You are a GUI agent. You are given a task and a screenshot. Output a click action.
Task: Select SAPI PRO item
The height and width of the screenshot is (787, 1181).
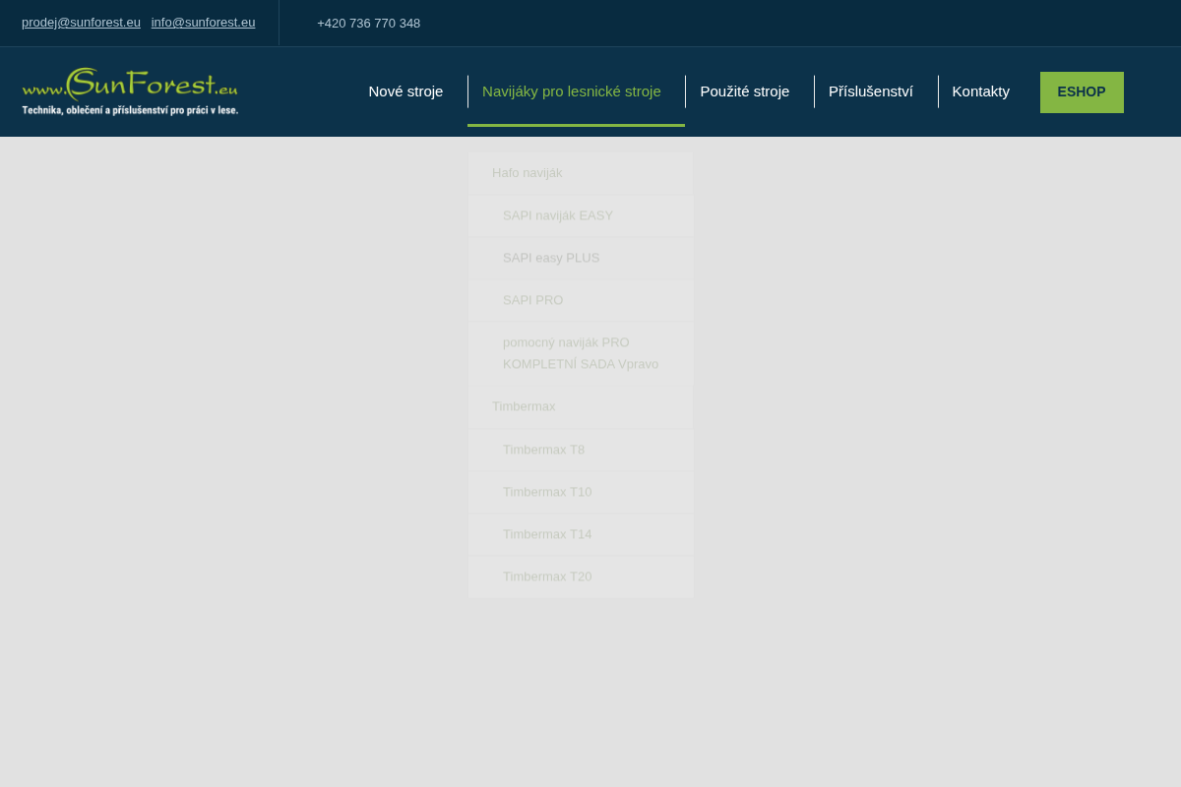581,300
